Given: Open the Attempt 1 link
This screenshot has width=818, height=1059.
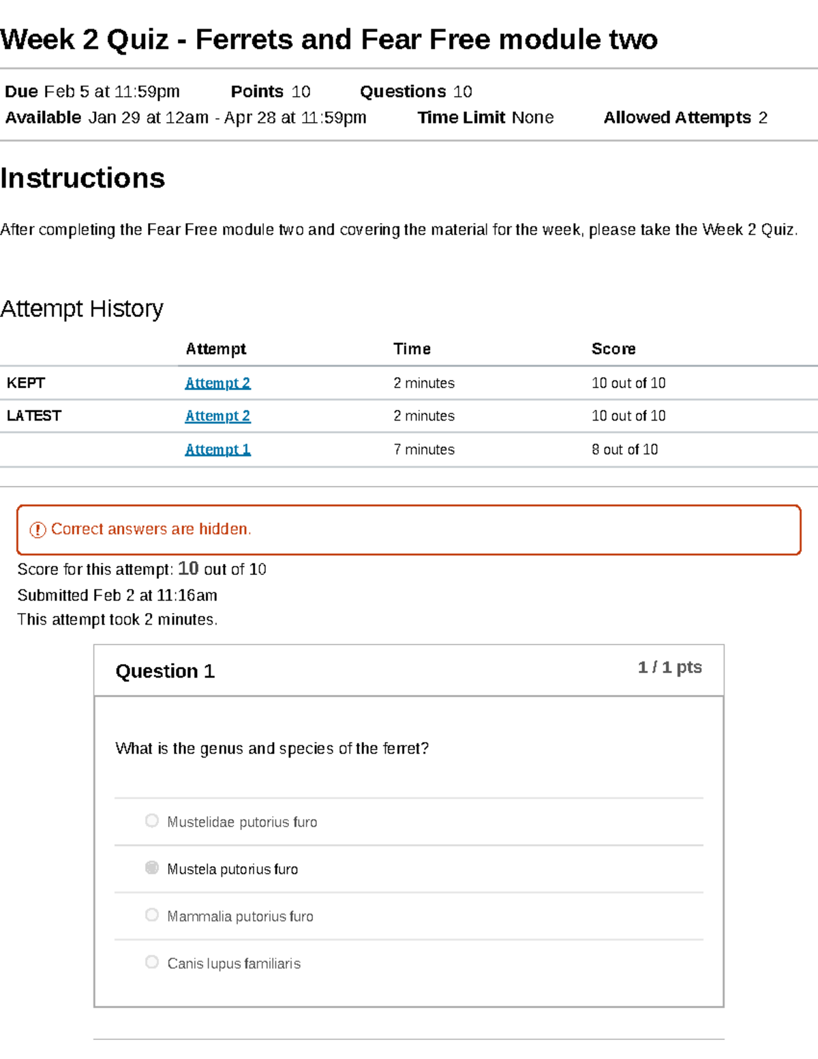Looking at the screenshot, I should pyautogui.click(x=217, y=449).
